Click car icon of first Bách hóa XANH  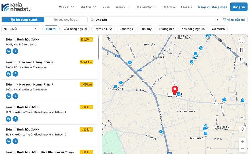point(8,51)
